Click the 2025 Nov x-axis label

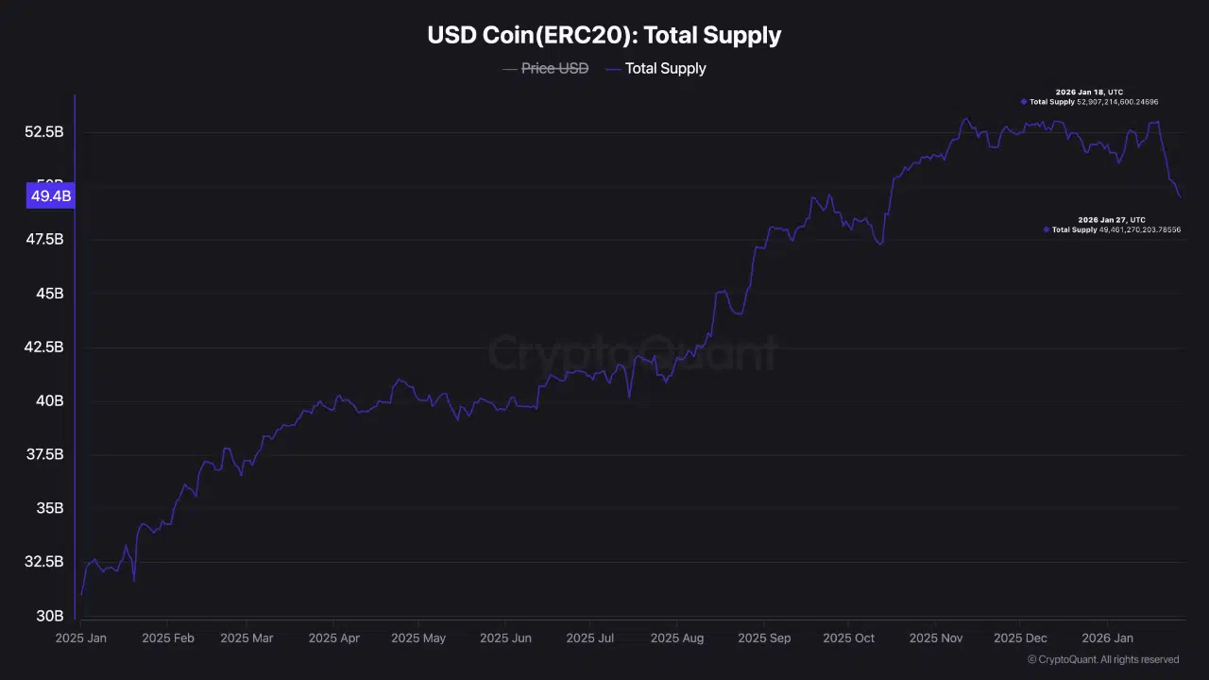pos(936,638)
